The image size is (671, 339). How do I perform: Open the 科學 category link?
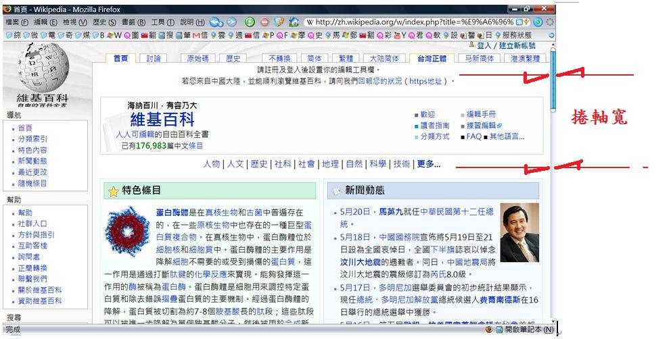[x=378, y=163]
